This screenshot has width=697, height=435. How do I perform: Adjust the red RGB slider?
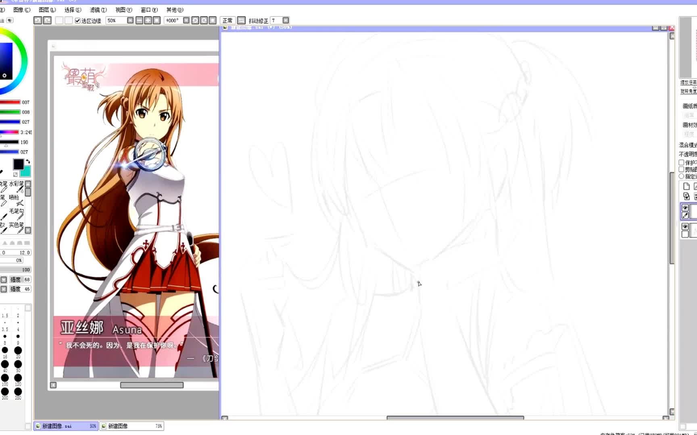click(x=10, y=102)
